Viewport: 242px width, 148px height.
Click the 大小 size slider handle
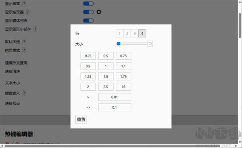118,44
